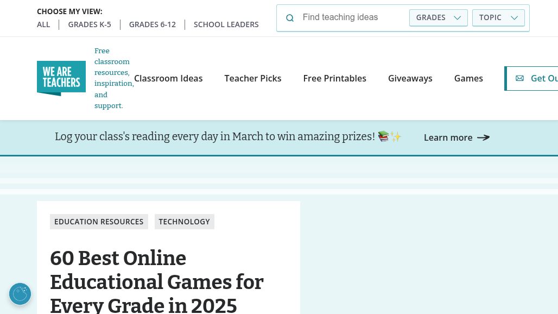The height and width of the screenshot is (314, 558).
Task: Go to Free Printables
Action: 334,78
